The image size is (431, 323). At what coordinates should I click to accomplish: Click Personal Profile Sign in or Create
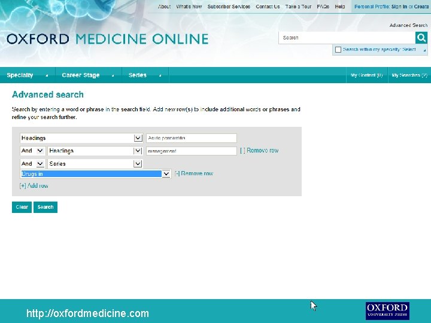391,7
